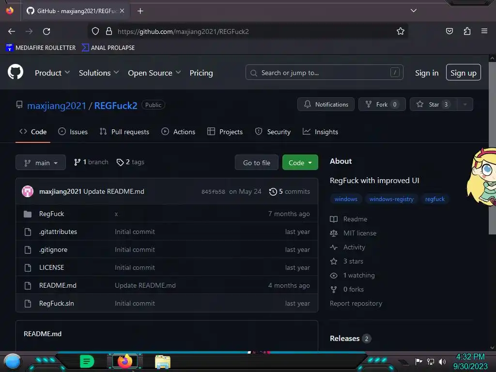This screenshot has height=372, width=496.
Task: Open the .gitattributes file
Action: coord(58,232)
